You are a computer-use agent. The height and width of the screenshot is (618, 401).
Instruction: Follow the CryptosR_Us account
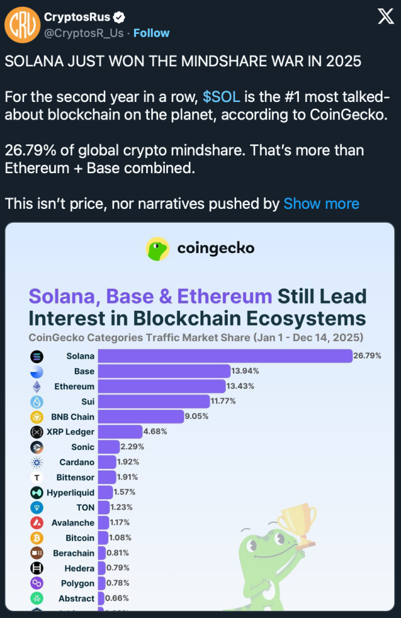pos(151,33)
